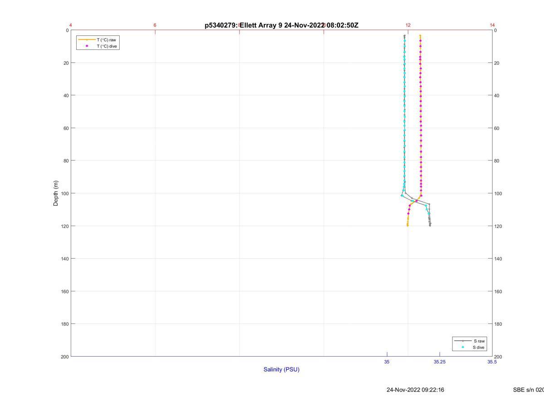Click the '24-Nov-2022 09:22:16' timestamp
The width and height of the screenshot is (544, 401).
(415, 390)
